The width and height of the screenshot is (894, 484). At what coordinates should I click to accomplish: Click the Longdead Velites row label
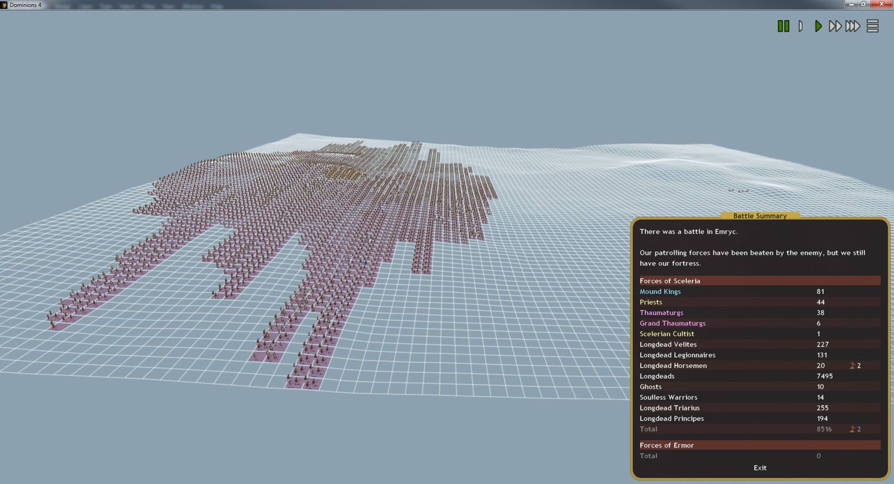[668, 344]
